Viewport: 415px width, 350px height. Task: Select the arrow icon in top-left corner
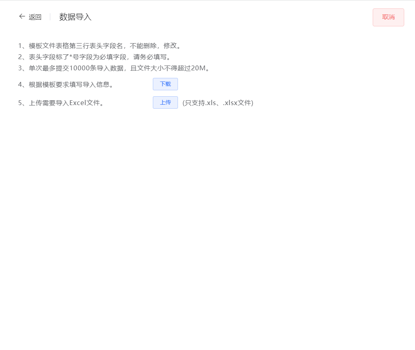coord(22,16)
